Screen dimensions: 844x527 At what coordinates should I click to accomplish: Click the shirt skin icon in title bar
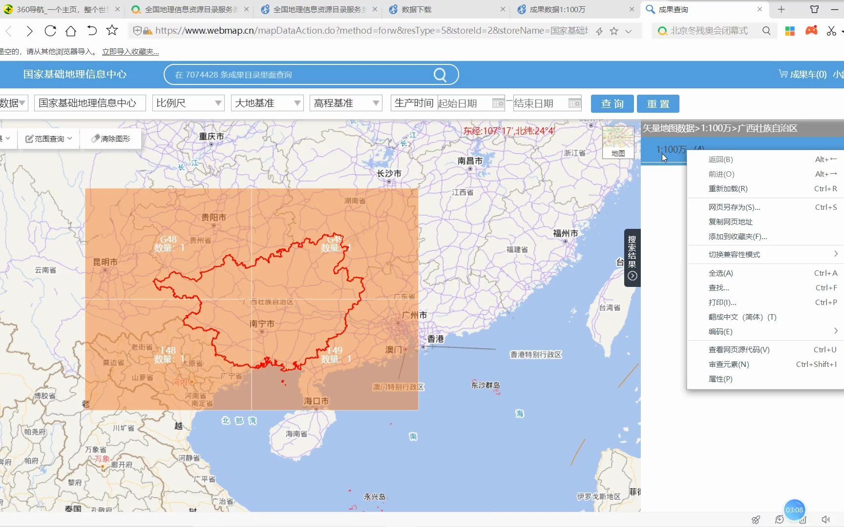tap(814, 9)
